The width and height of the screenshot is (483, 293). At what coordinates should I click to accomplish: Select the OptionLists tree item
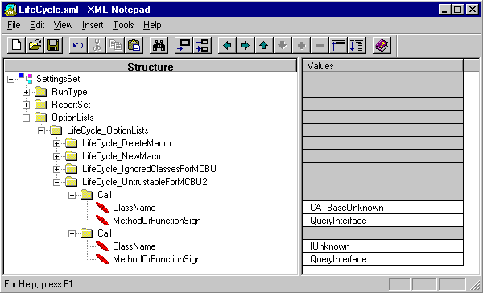click(72, 118)
